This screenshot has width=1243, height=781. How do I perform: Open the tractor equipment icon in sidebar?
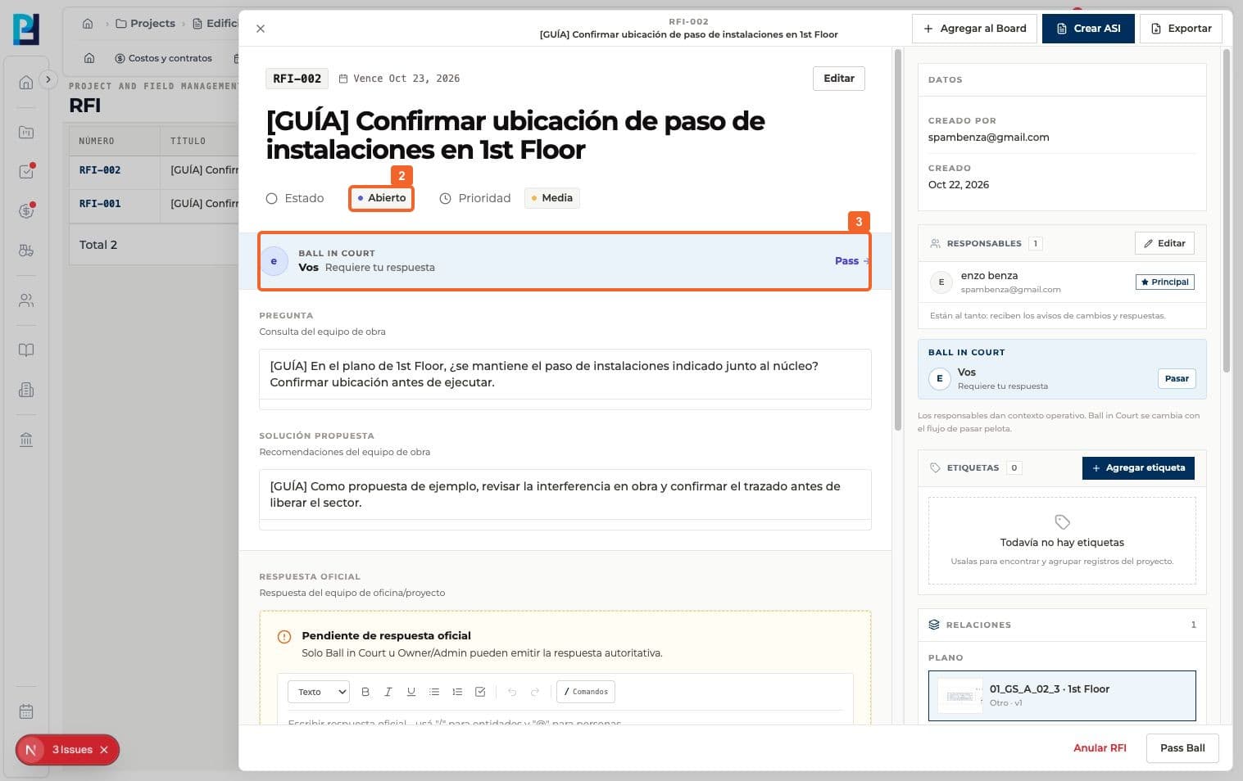[26, 251]
